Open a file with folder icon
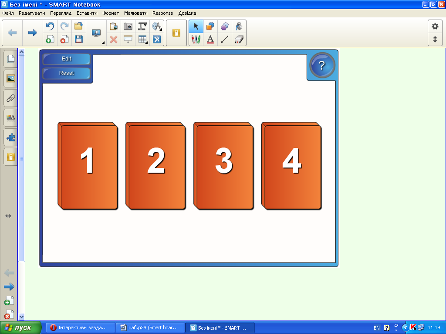Screen dimensions: 446x334 coord(79,26)
